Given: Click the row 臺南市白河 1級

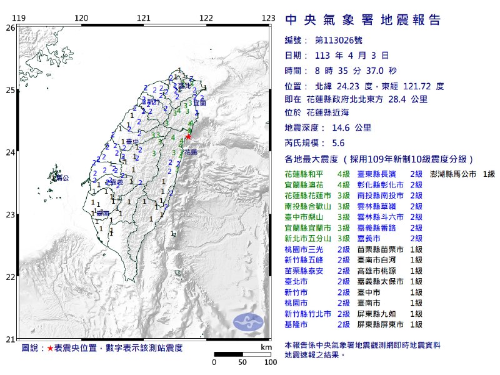Looking at the screenshot, I should pos(389,260).
